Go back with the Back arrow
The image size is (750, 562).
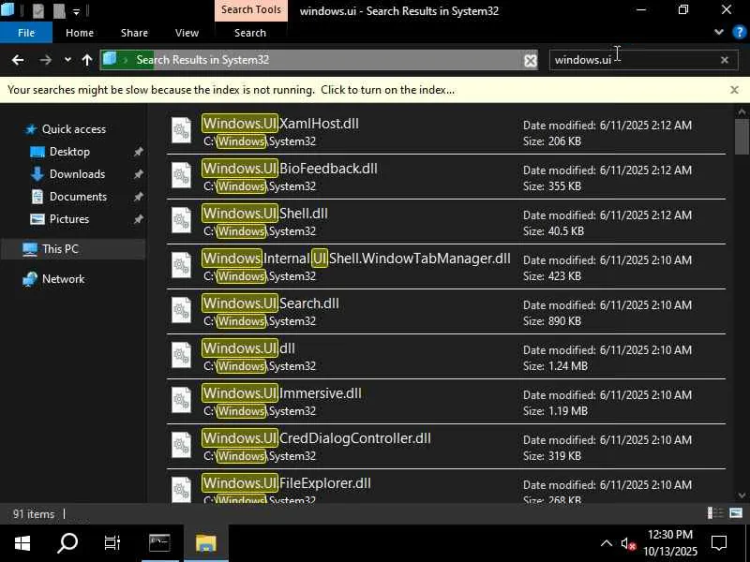tap(18, 60)
